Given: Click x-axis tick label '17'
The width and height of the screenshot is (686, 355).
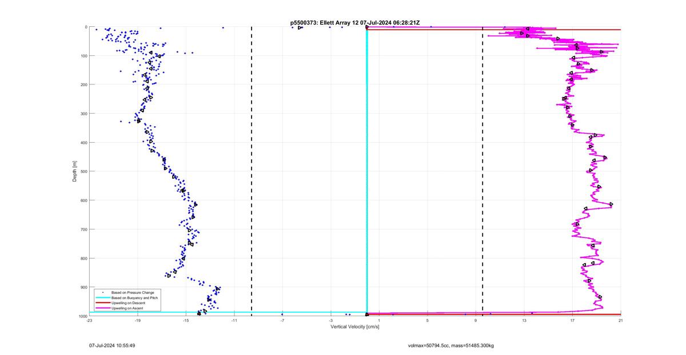Looking at the screenshot, I should click(x=572, y=321).
